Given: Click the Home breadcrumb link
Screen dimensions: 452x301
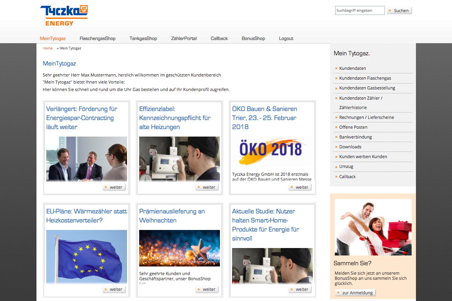Looking at the screenshot, I should [x=47, y=48].
